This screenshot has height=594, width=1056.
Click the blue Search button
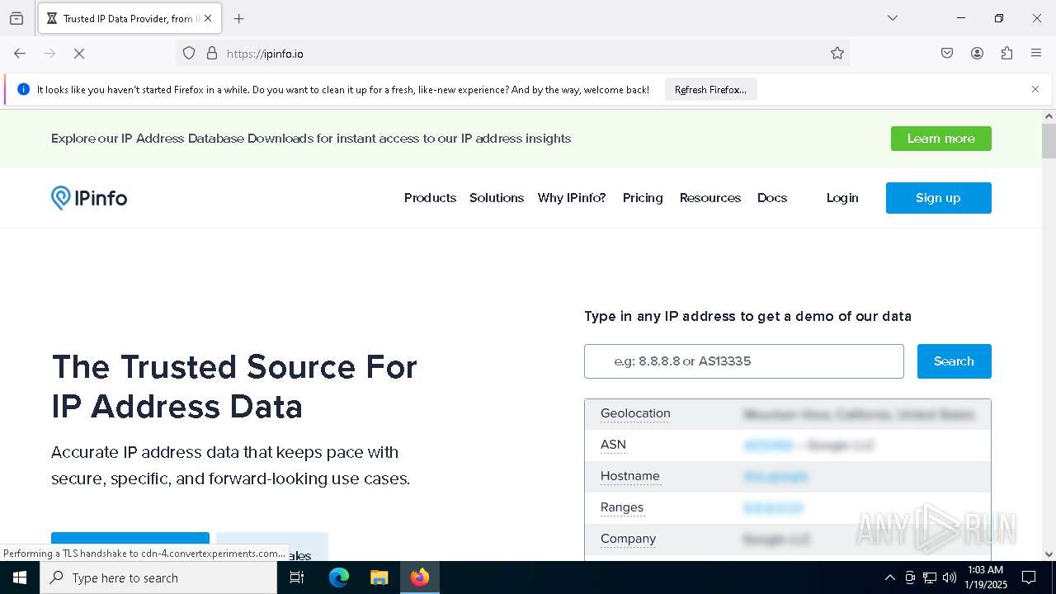coord(954,361)
